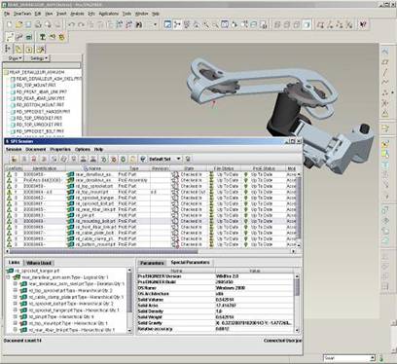Select the ProE Assembly type row
Screen dimensions: 397x364
click(152, 180)
